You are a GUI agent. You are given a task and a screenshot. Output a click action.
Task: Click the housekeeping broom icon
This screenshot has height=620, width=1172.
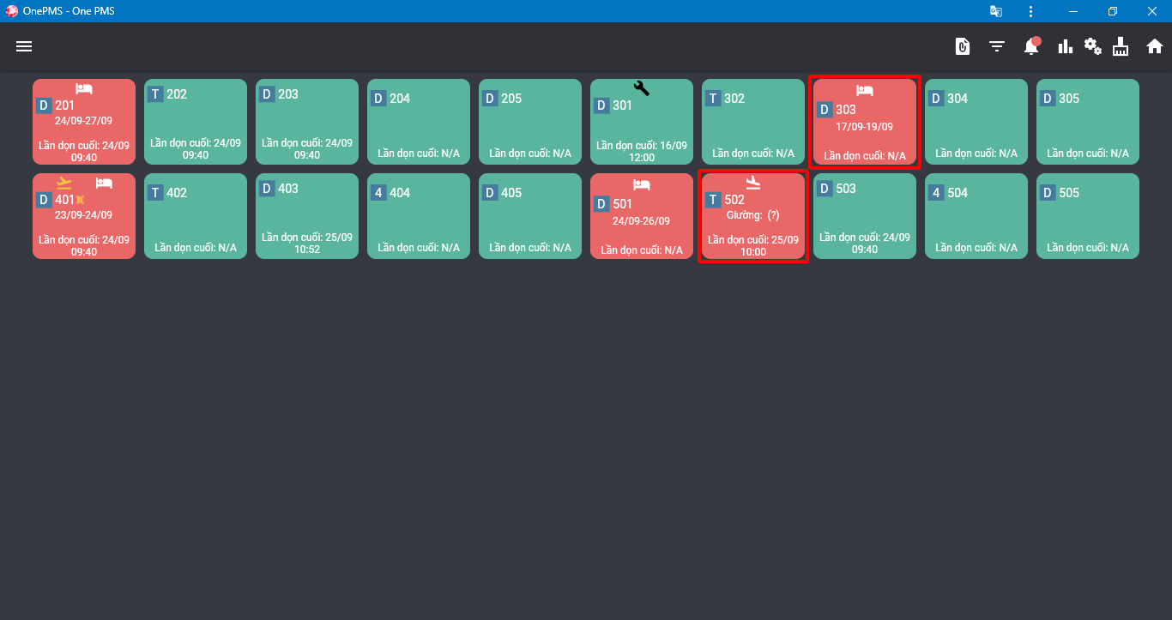[1121, 46]
